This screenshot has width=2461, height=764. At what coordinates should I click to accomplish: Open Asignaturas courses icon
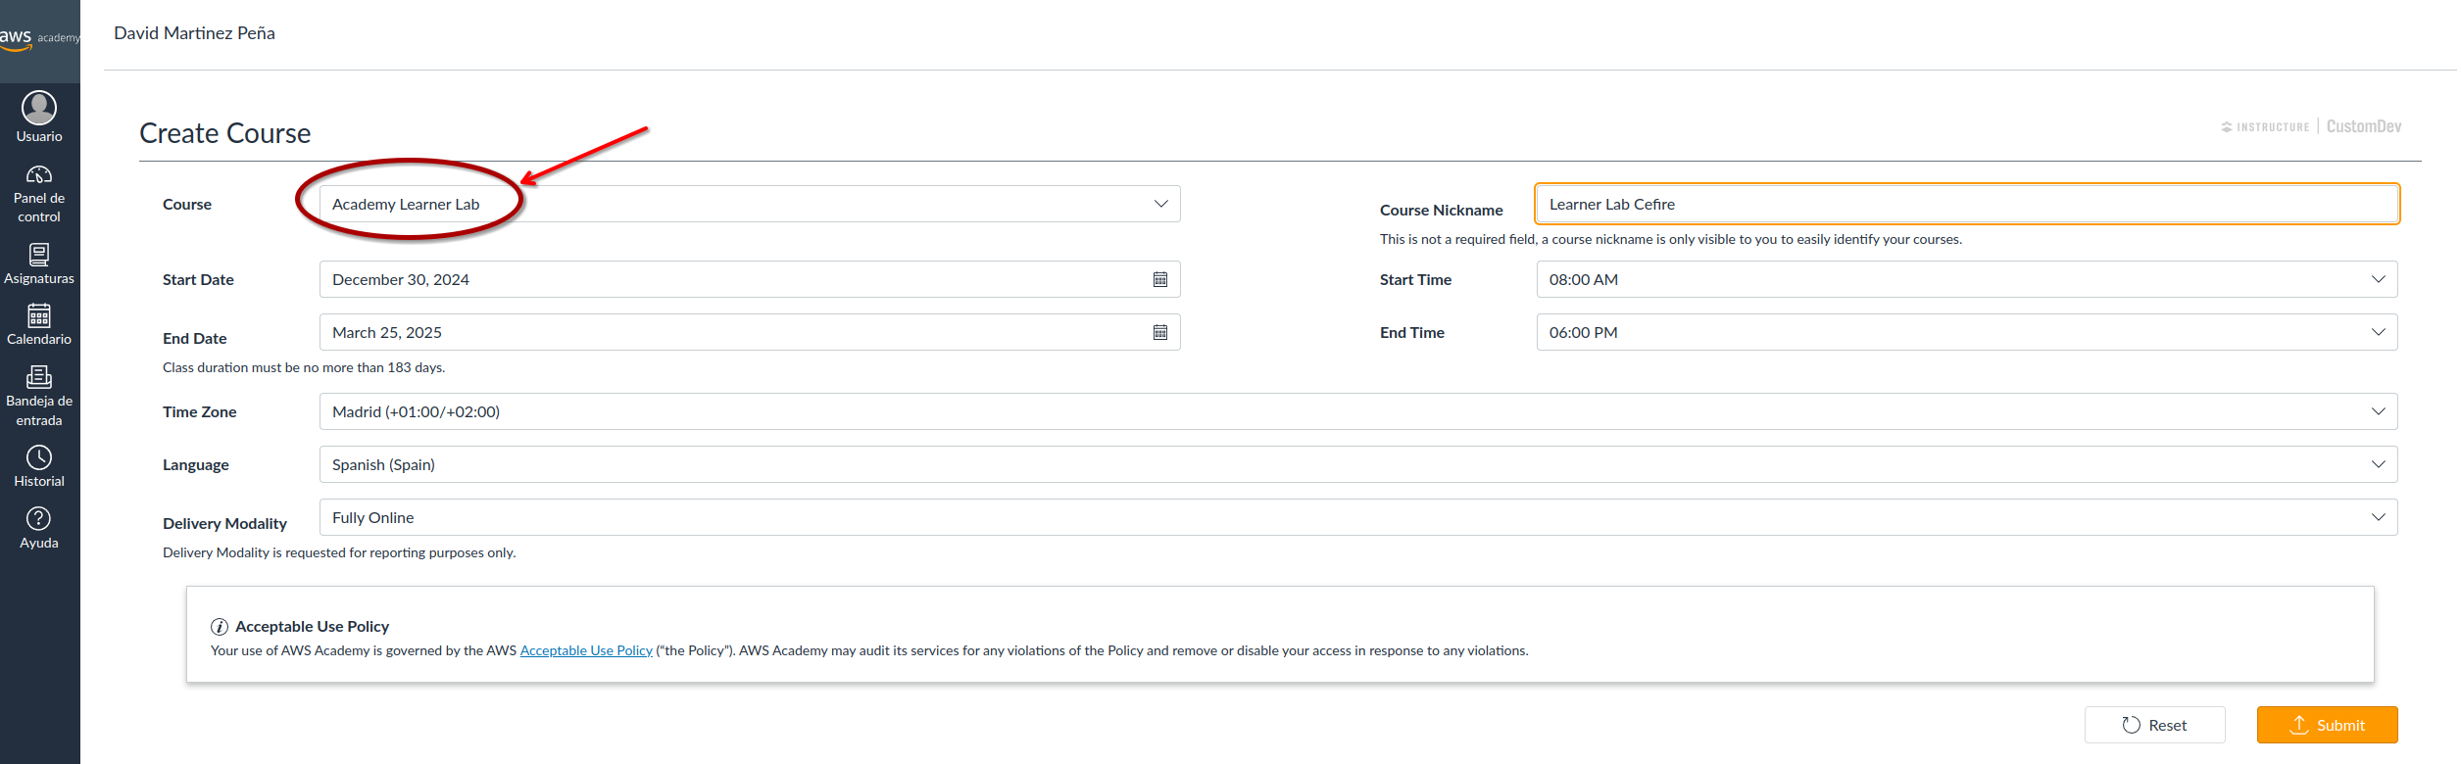click(x=39, y=255)
